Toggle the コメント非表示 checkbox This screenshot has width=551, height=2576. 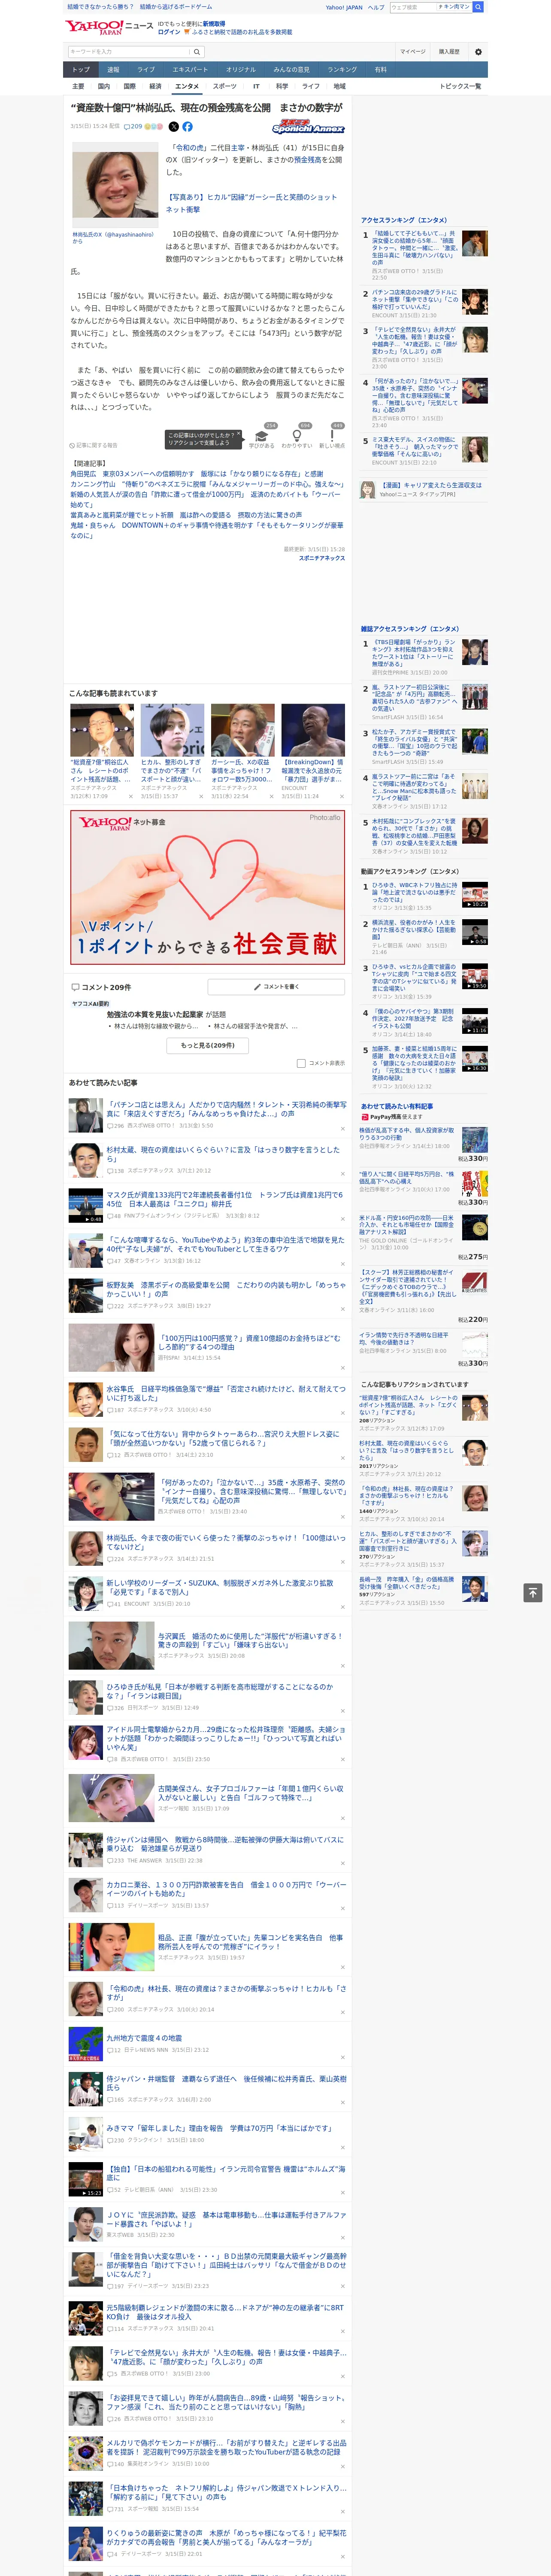pos(301,1063)
